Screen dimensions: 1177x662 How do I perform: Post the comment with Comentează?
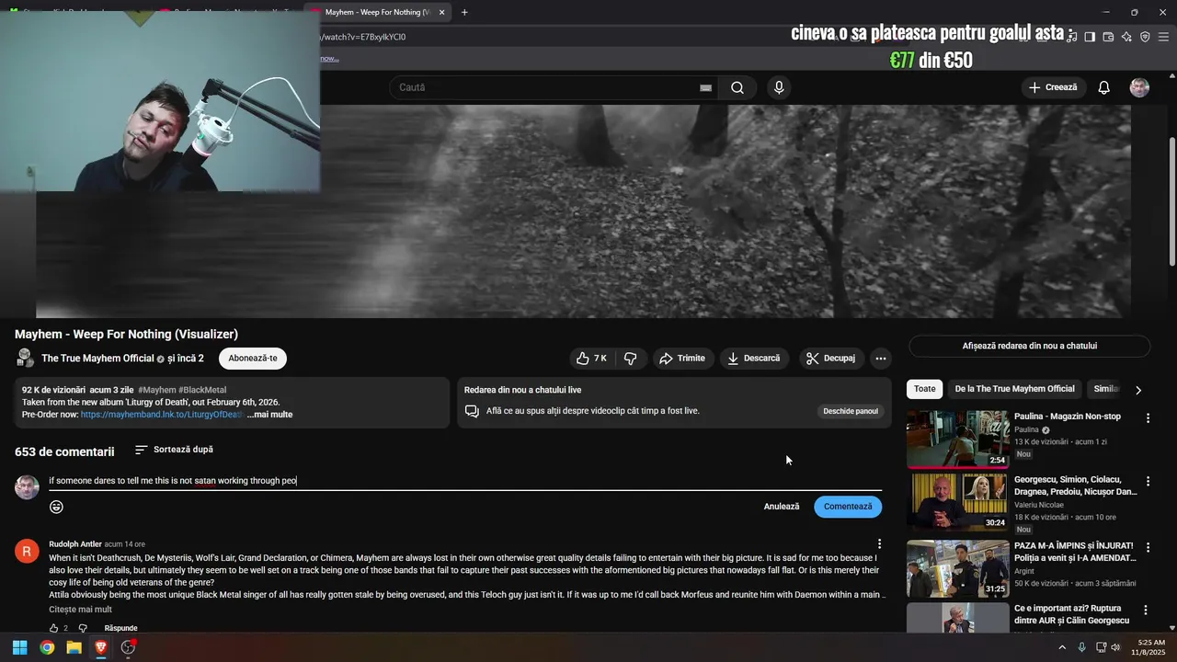(848, 507)
